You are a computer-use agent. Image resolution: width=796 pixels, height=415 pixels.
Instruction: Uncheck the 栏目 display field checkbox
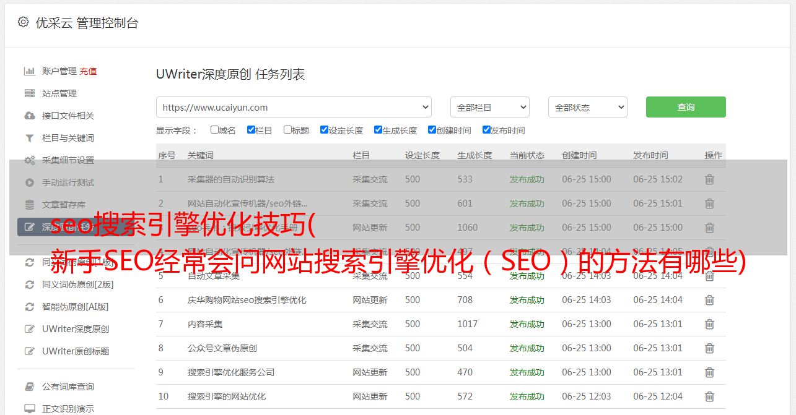click(251, 130)
